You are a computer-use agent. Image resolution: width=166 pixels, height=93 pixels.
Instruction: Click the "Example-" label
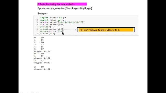[43, 14]
